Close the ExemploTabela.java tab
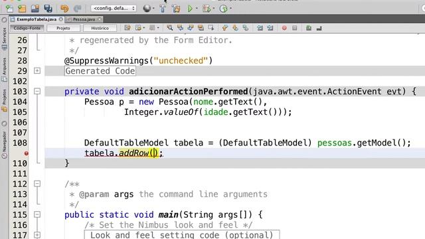The image size is (425, 239). tap(60, 19)
